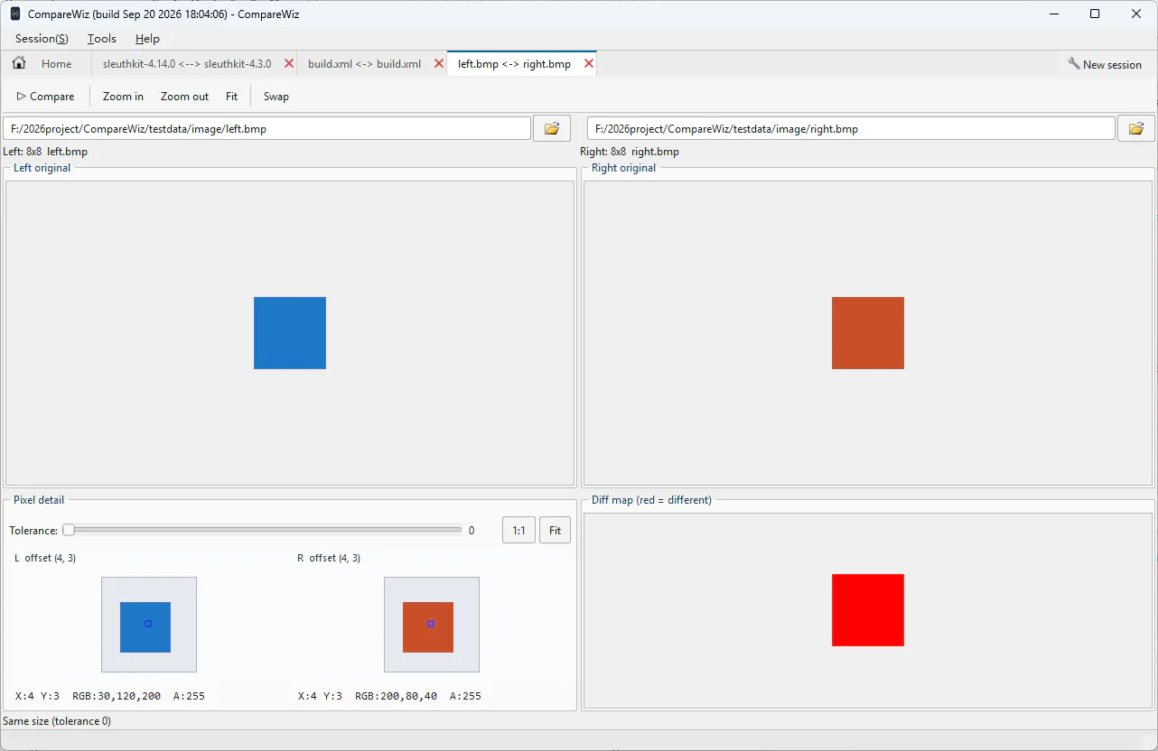Open the Help menu

pyautogui.click(x=147, y=38)
